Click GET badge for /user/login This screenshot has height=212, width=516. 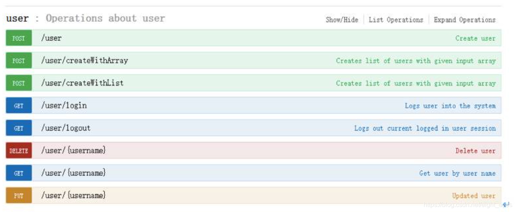19,106
